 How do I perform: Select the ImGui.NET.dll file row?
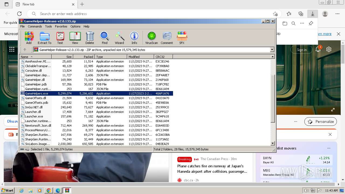[97, 107]
